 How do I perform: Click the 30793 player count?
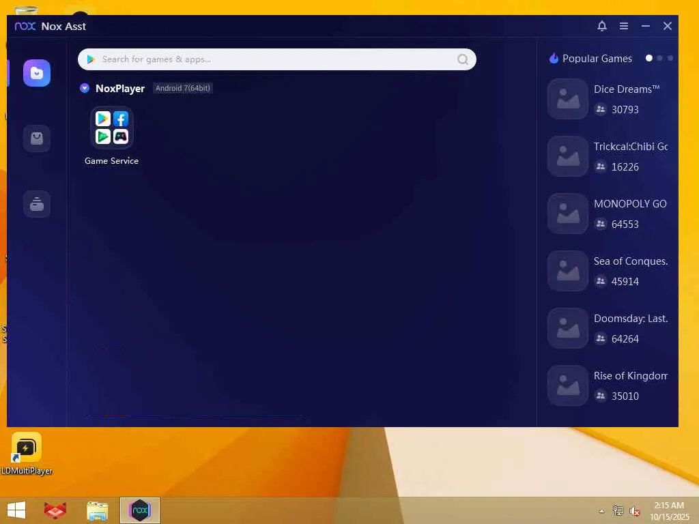625,110
